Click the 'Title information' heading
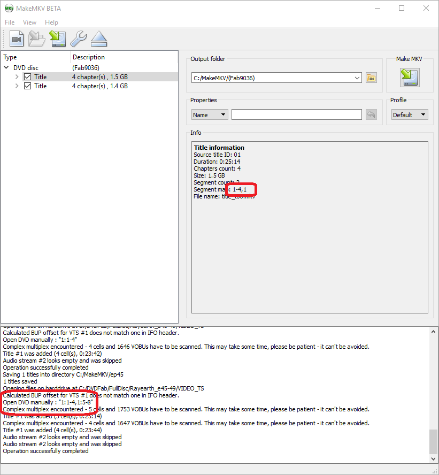Screen dimensions: 439x475 219,148
